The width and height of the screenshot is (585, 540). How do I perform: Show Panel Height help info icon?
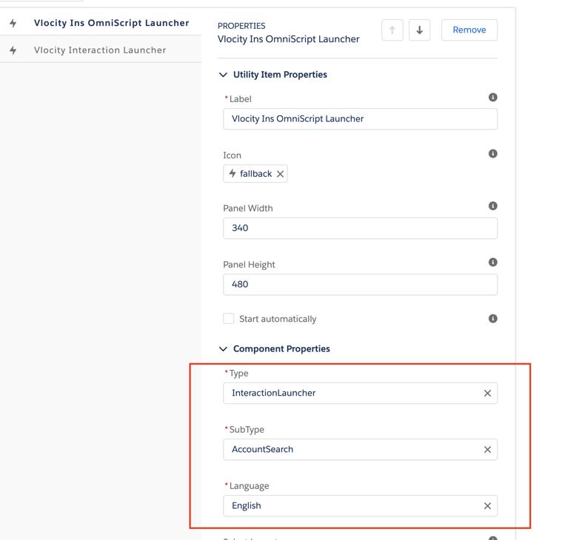(492, 263)
